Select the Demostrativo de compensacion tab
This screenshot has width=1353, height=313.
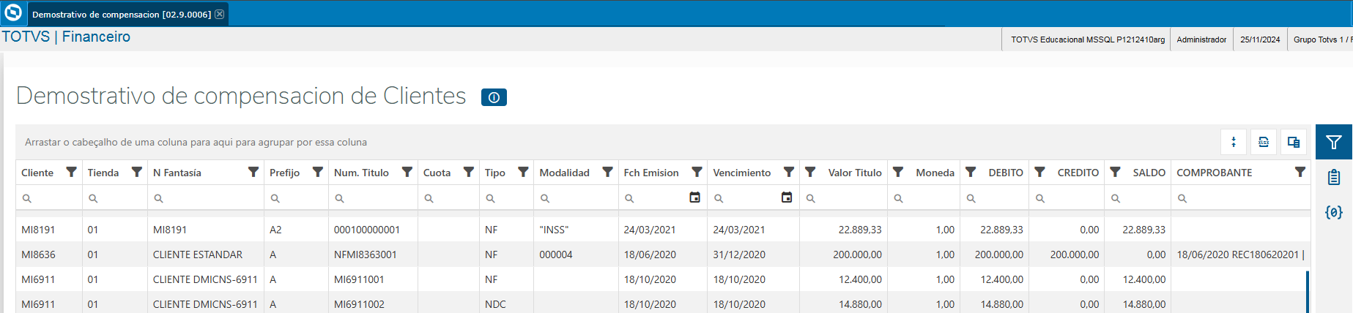pyautogui.click(x=121, y=15)
